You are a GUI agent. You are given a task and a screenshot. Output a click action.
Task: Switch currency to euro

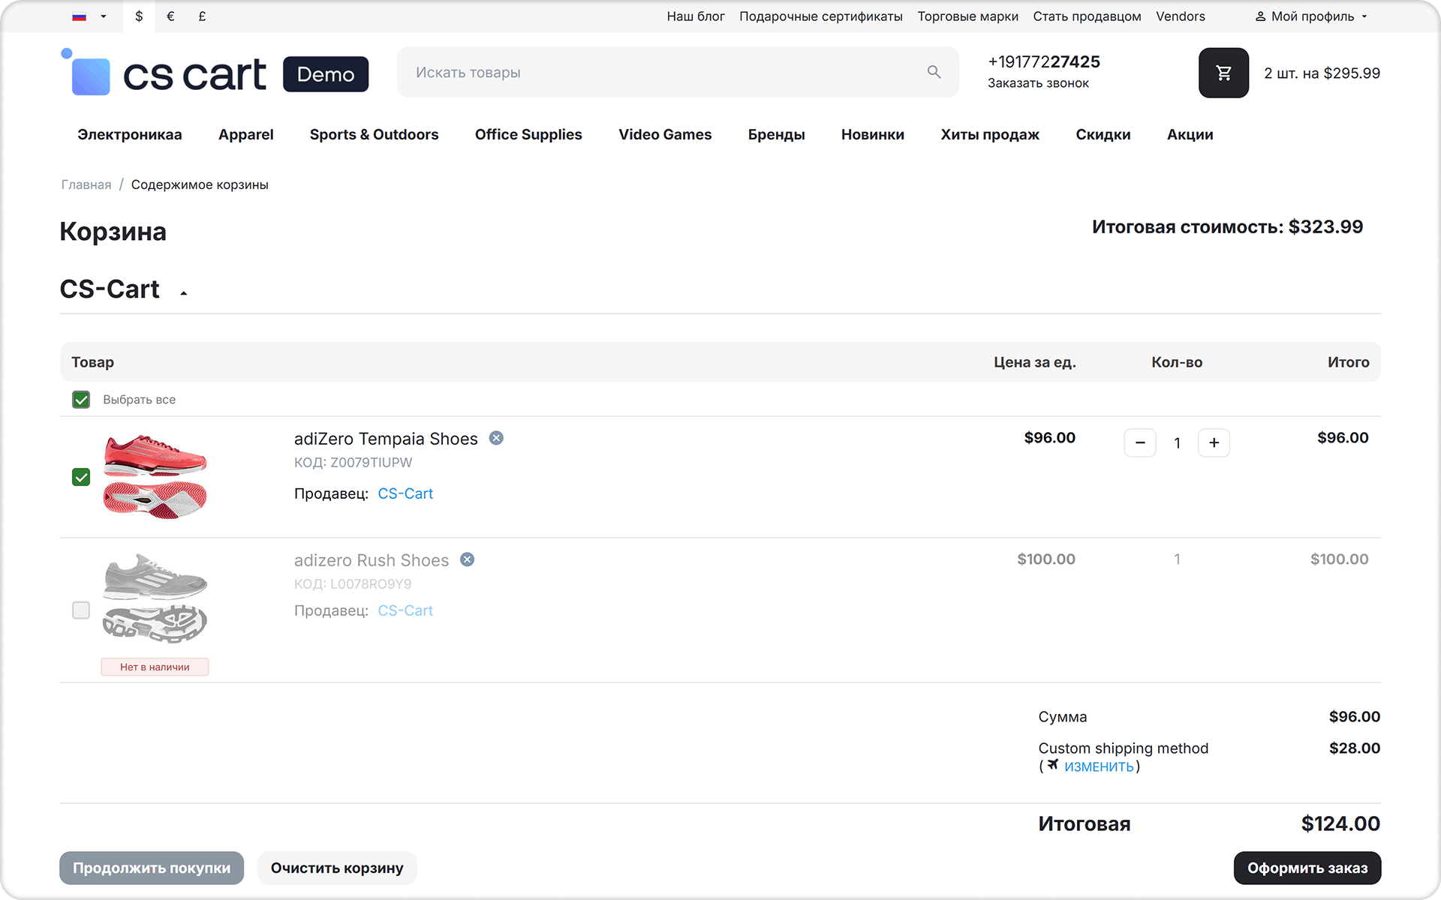pos(170,16)
